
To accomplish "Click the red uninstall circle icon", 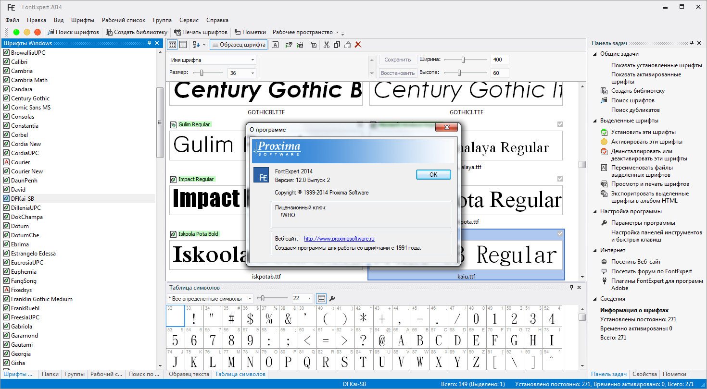I will (38, 32).
